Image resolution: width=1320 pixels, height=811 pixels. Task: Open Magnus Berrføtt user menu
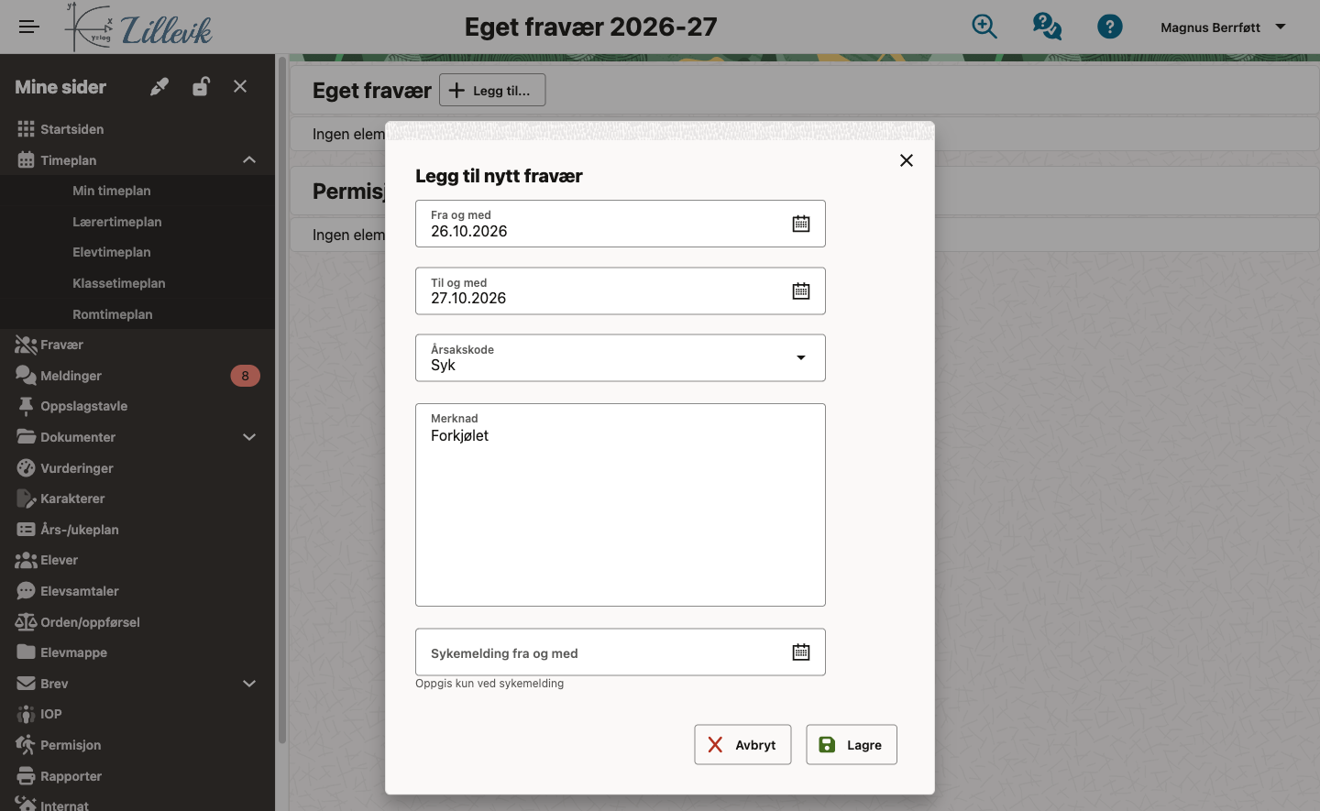(1223, 27)
